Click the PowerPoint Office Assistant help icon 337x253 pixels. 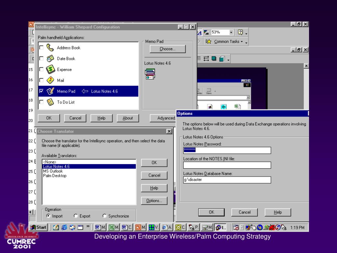[x=240, y=32]
